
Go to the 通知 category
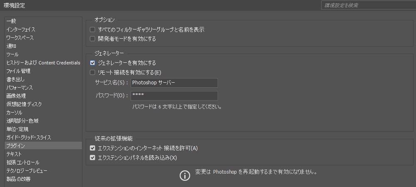43,46
